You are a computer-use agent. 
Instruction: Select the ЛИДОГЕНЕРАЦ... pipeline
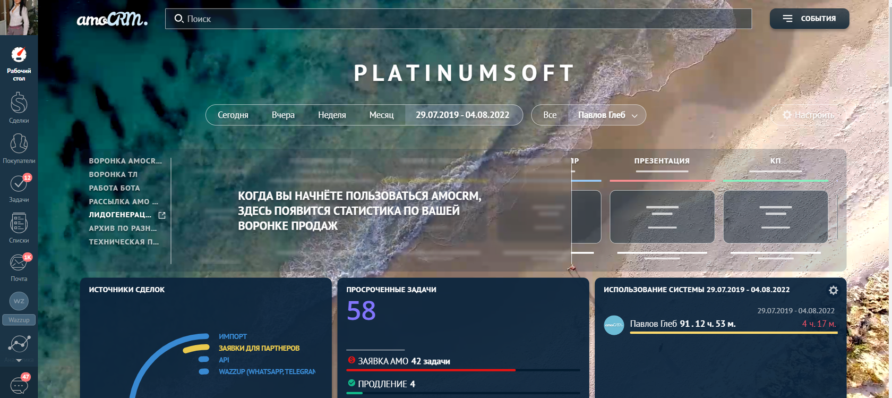click(120, 215)
